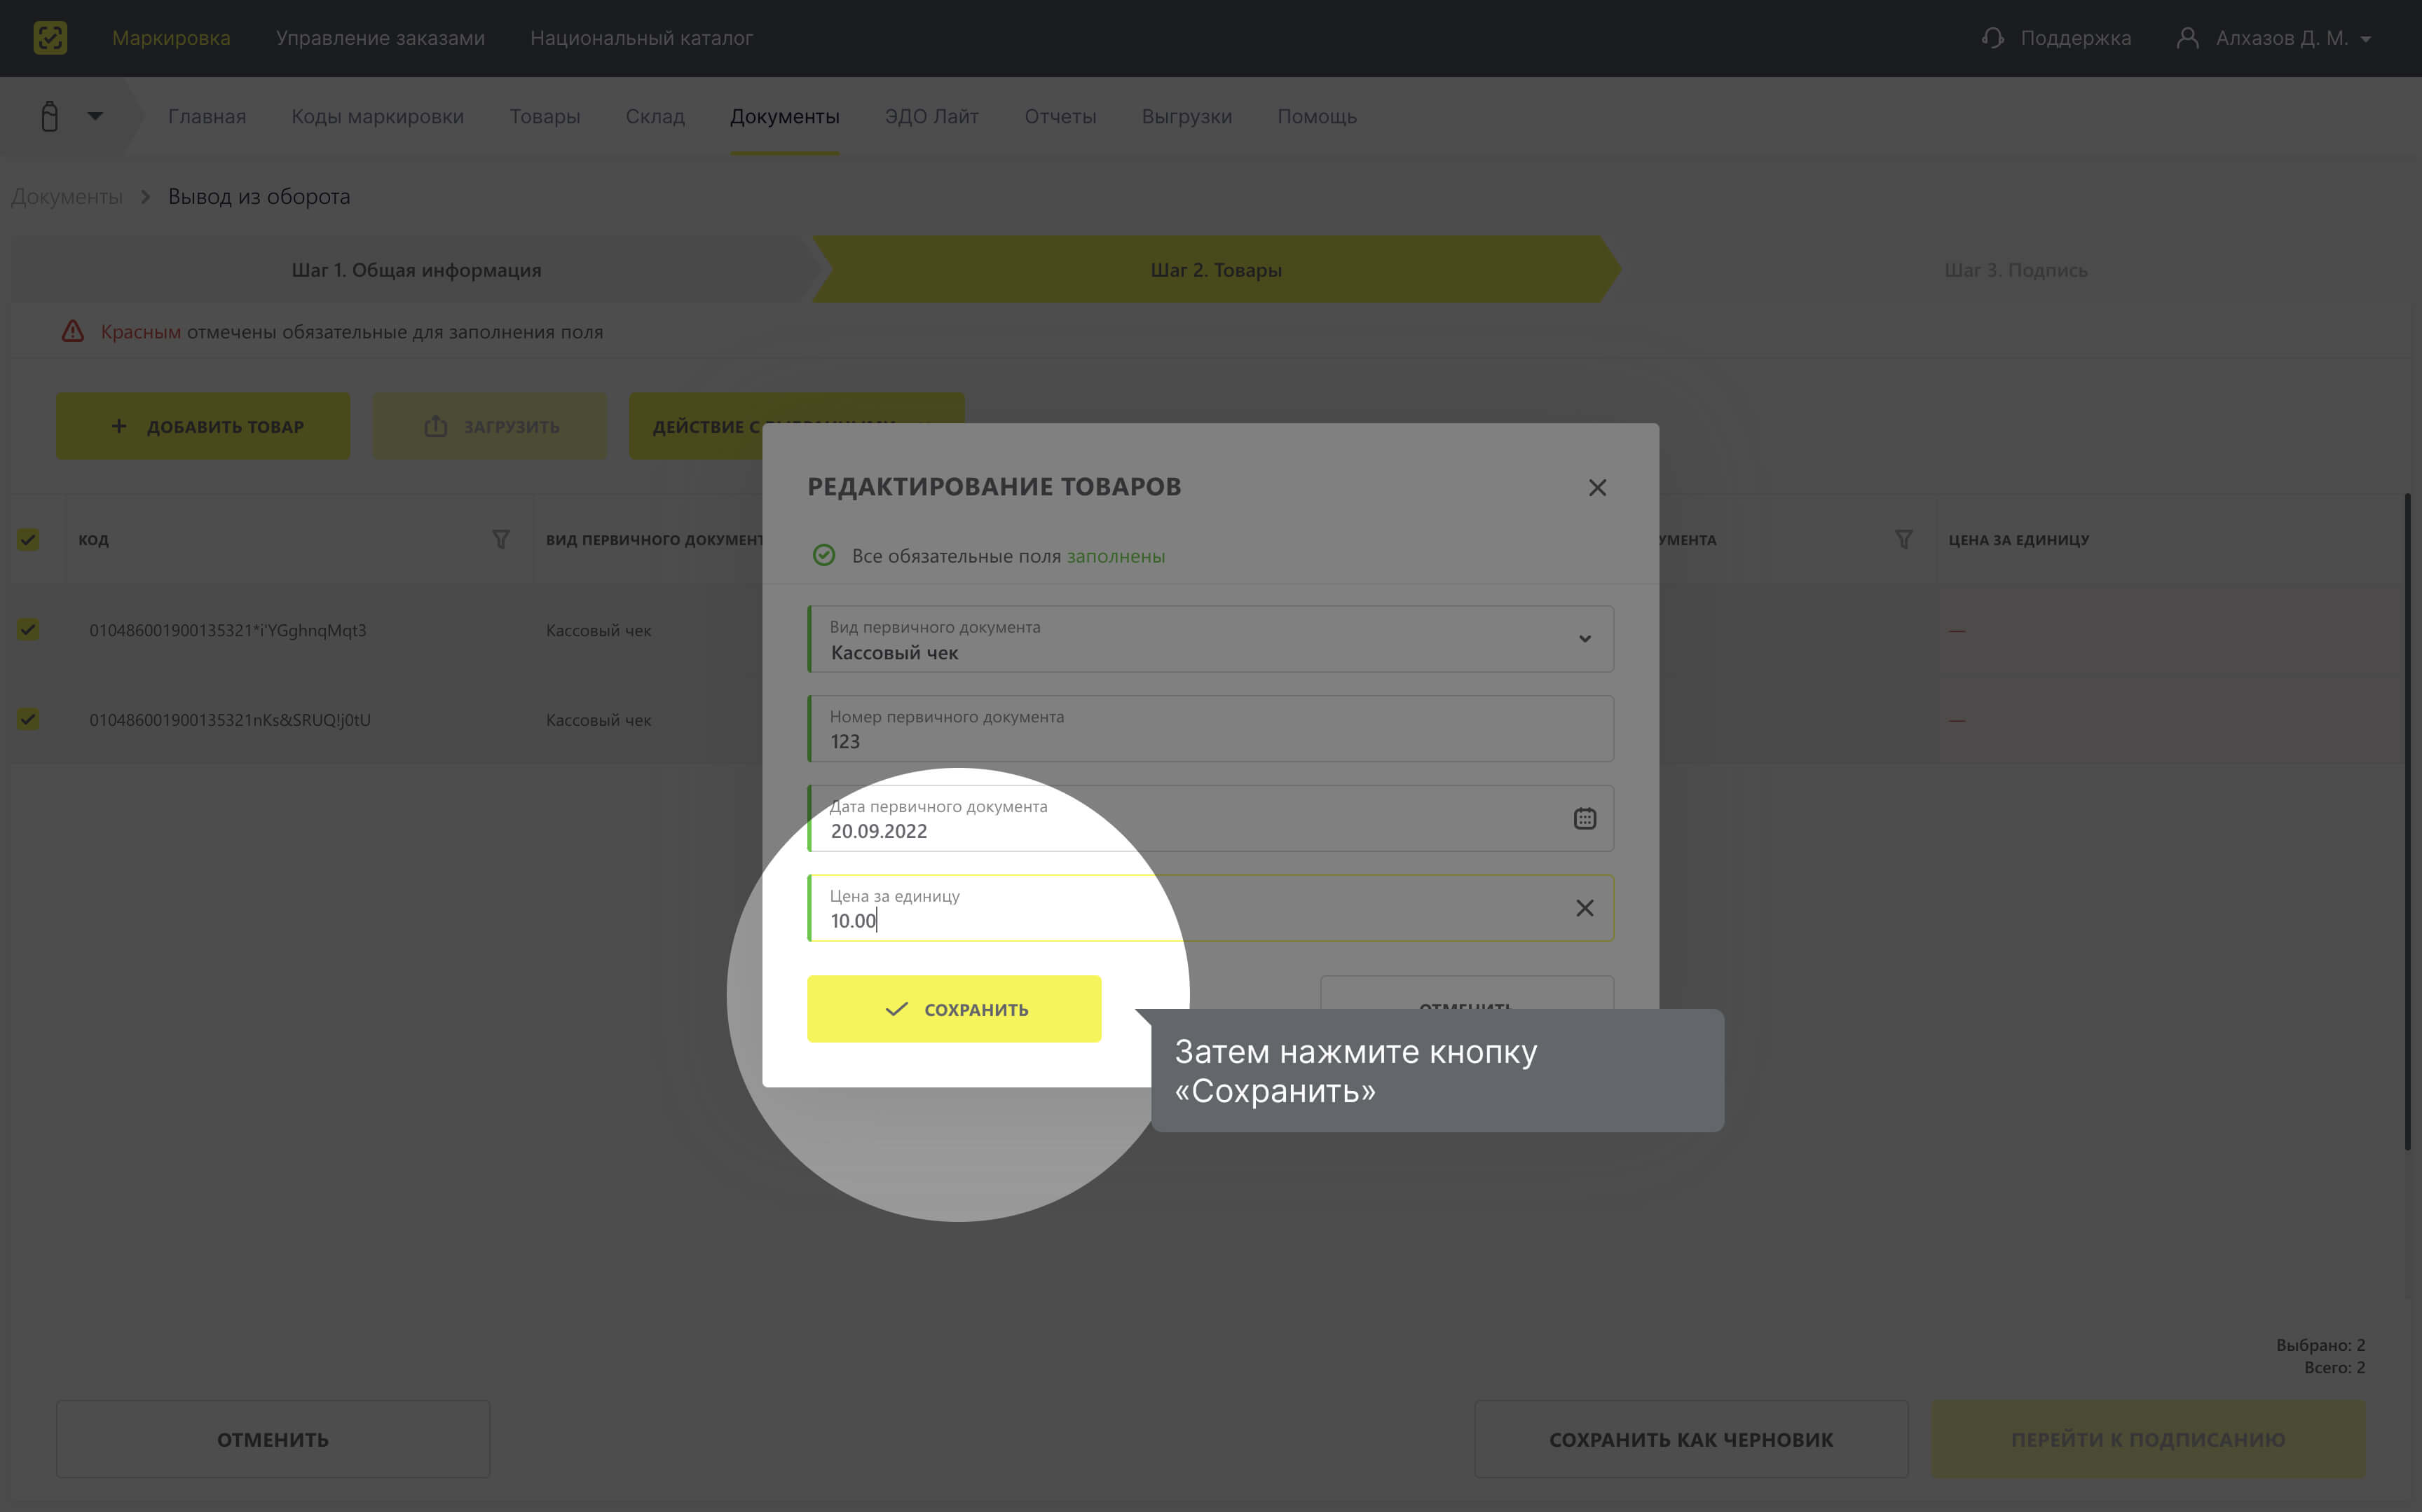Open the Поддержка headset icon
This screenshot has height=1512, width=2422.
1992,38
